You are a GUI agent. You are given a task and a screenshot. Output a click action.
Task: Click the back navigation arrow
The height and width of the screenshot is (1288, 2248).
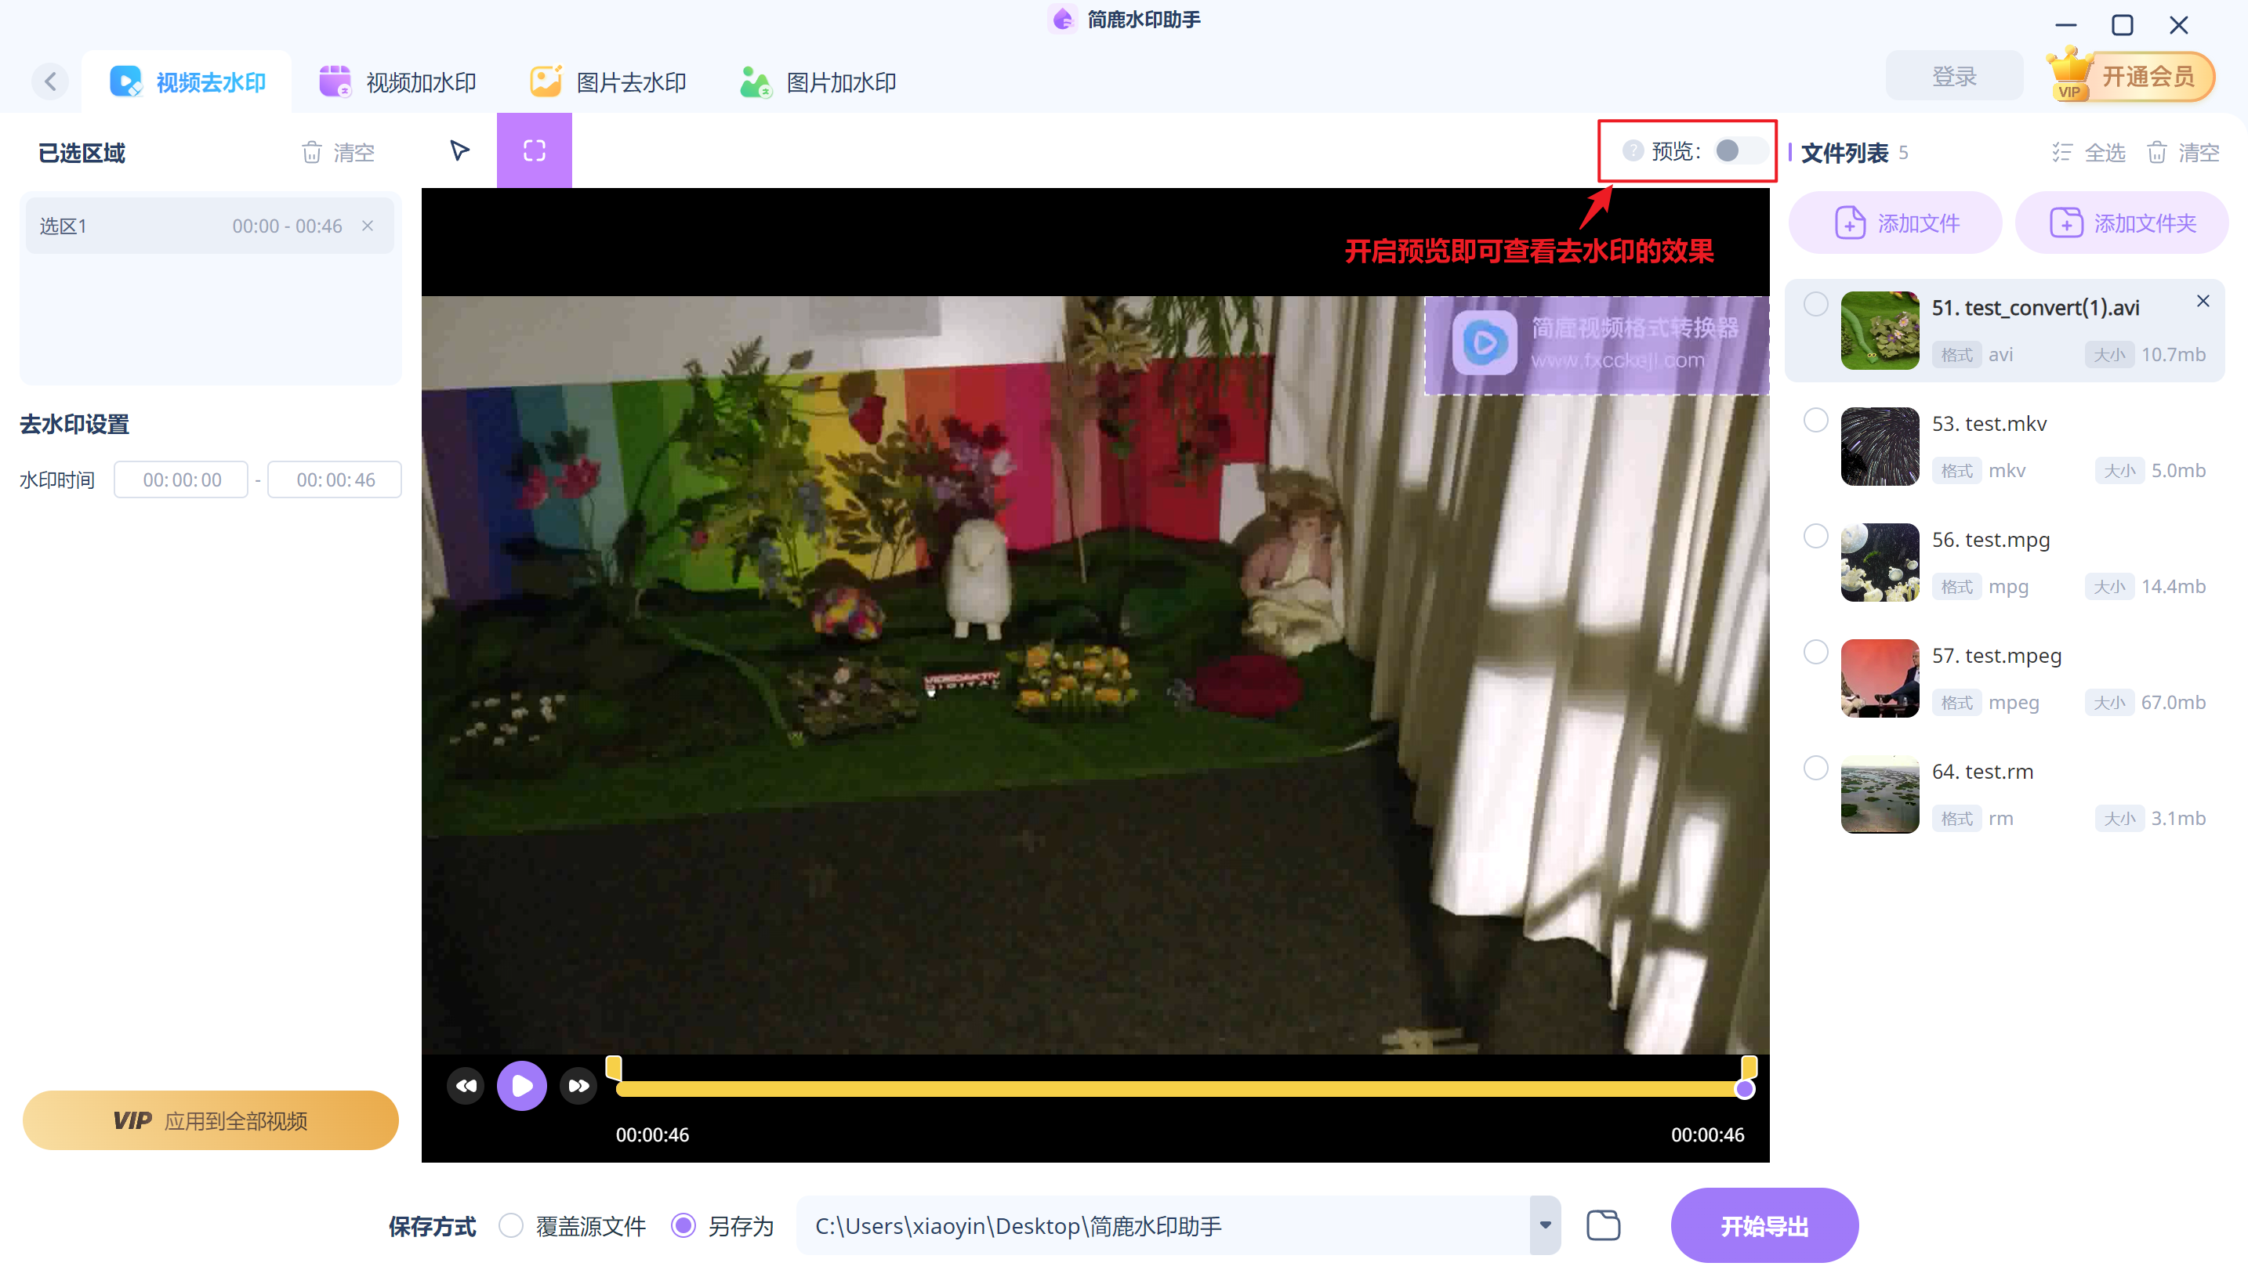coord(50,81)
